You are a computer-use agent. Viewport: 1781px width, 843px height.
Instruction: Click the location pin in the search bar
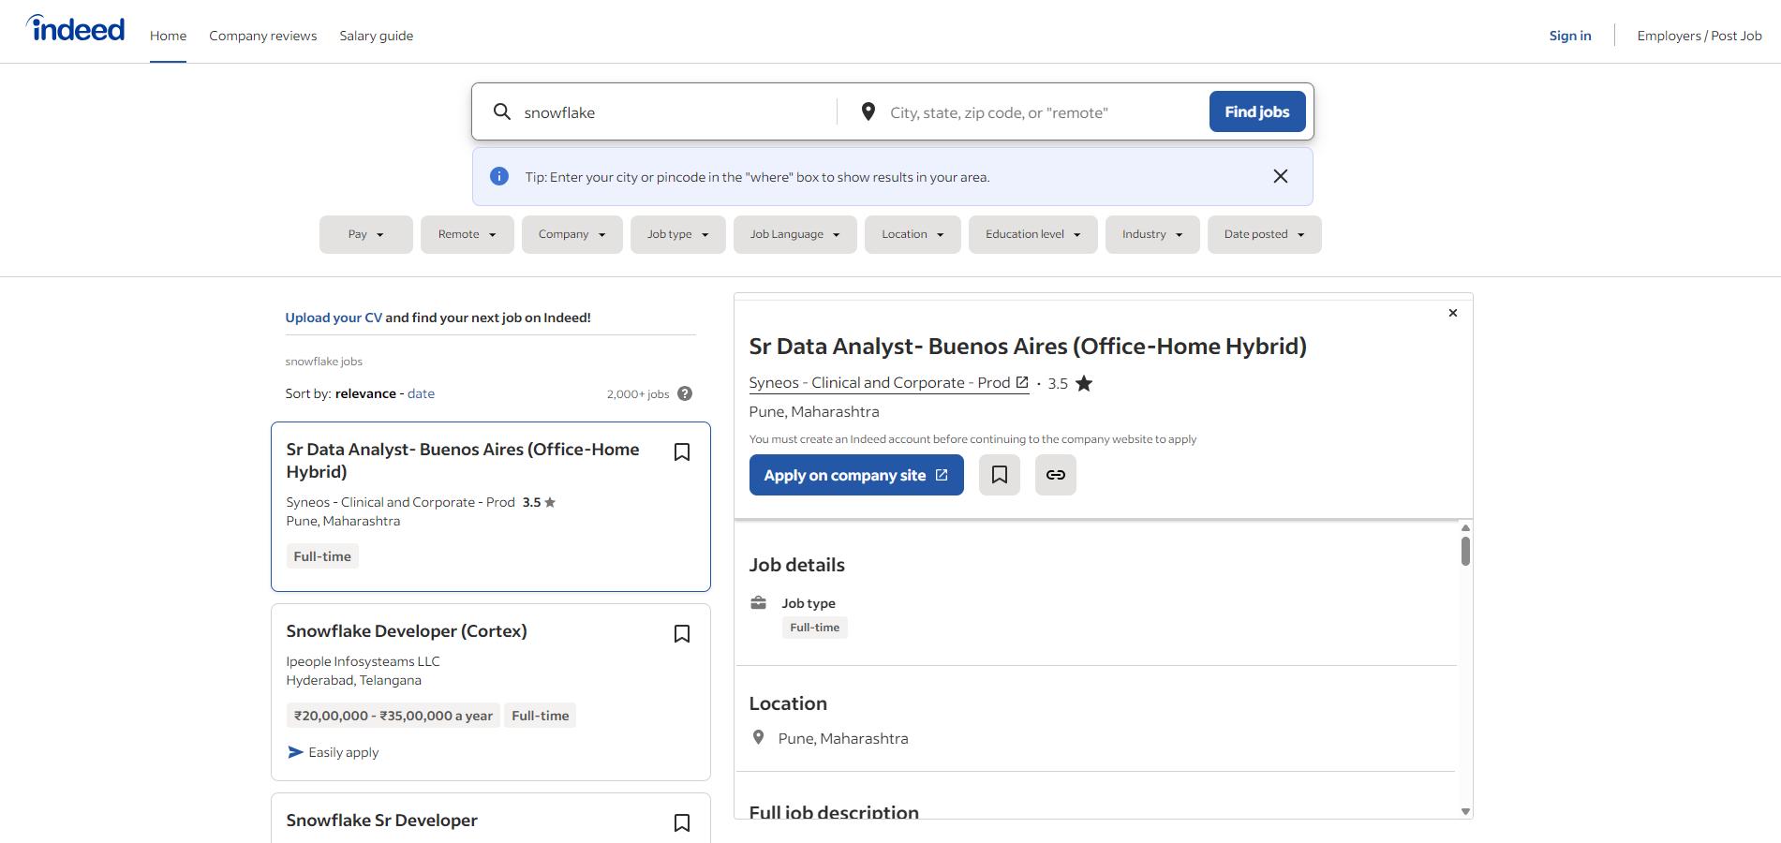868,112
